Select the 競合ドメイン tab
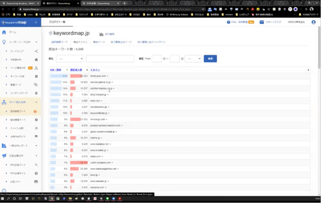Screen dimensions: 321x203 click(81, 42)
